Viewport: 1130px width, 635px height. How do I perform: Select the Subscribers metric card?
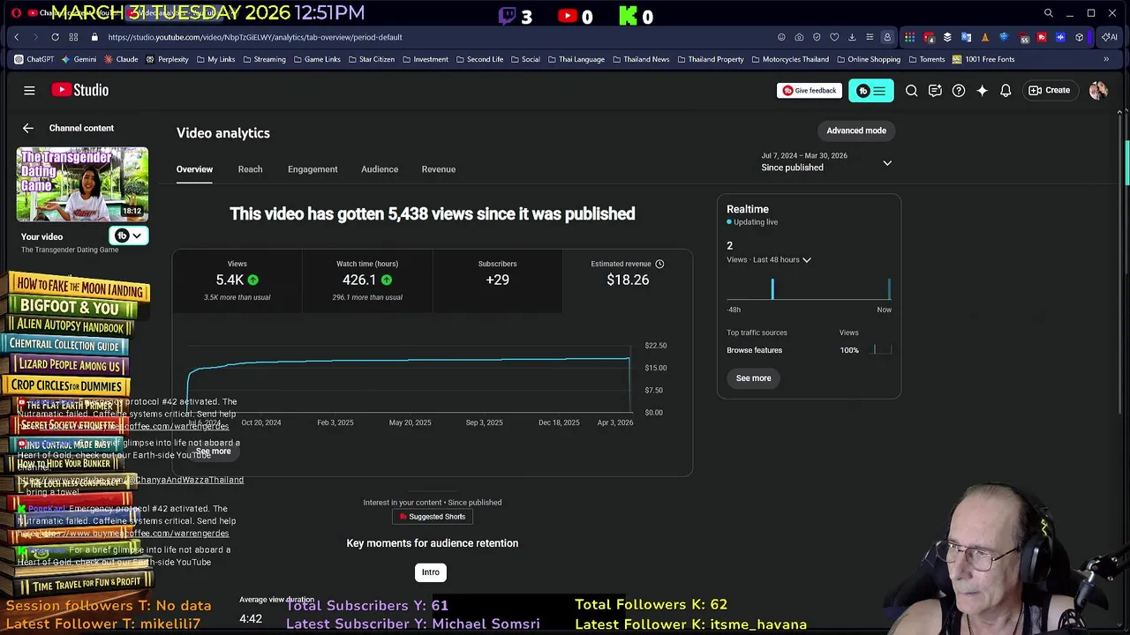click(x=497, y=280)
